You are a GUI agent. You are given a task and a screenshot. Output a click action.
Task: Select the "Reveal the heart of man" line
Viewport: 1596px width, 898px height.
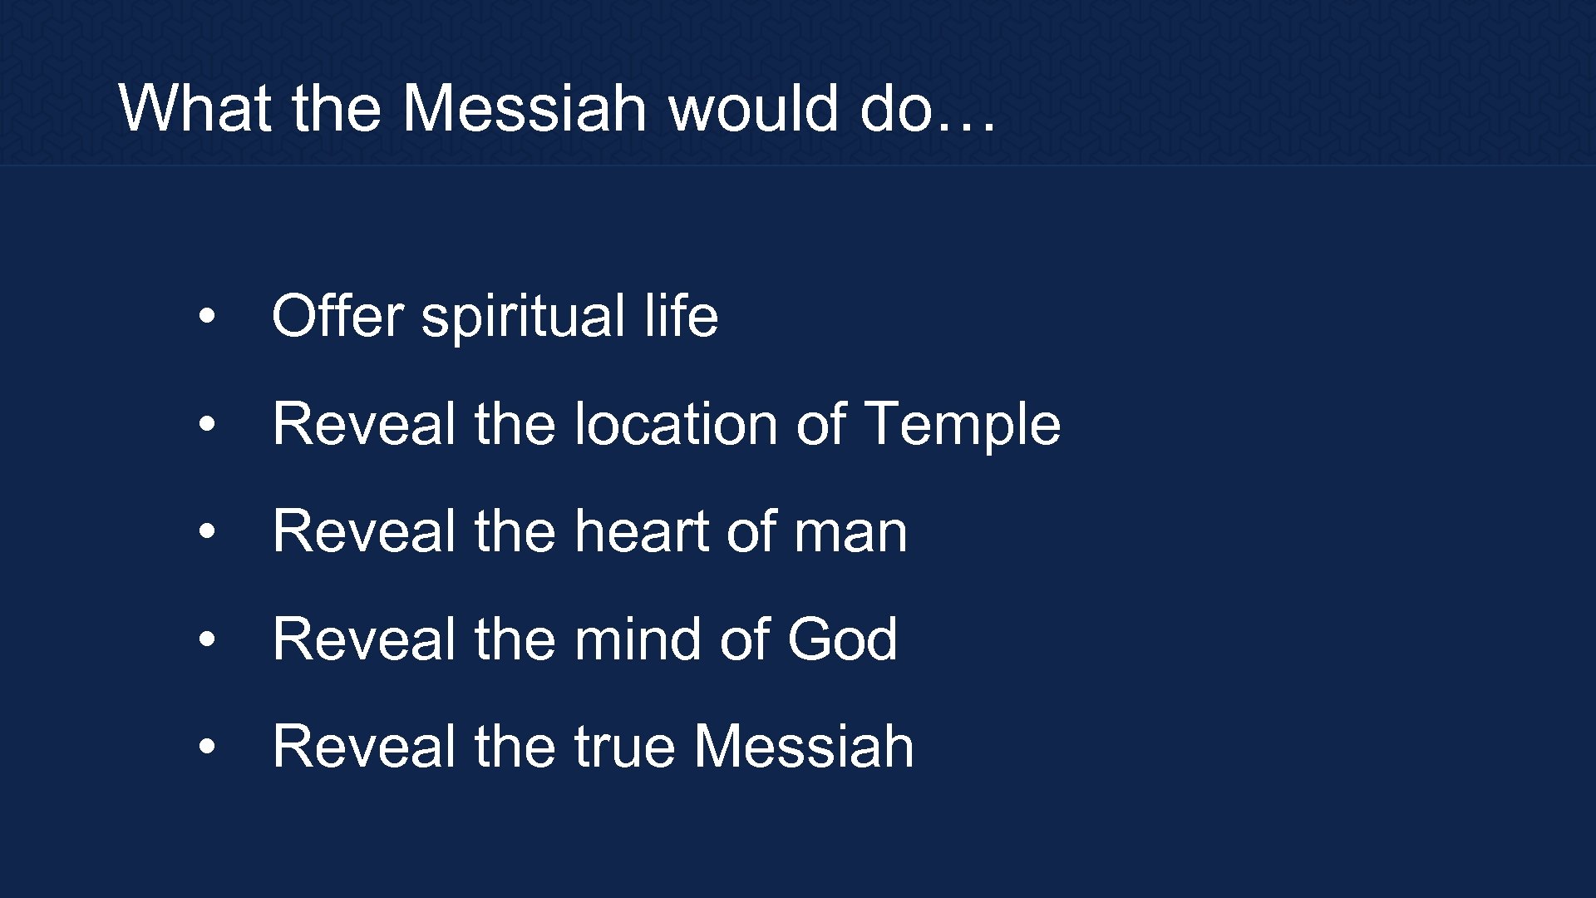(x=589, y=531)
